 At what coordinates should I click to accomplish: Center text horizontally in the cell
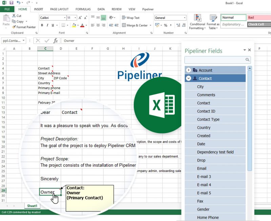coord(98,25)
